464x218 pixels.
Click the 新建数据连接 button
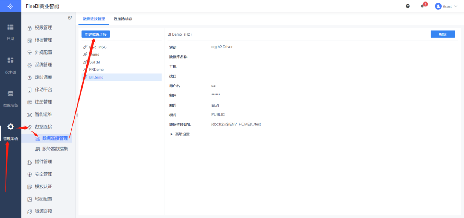(x=96, y=34)
